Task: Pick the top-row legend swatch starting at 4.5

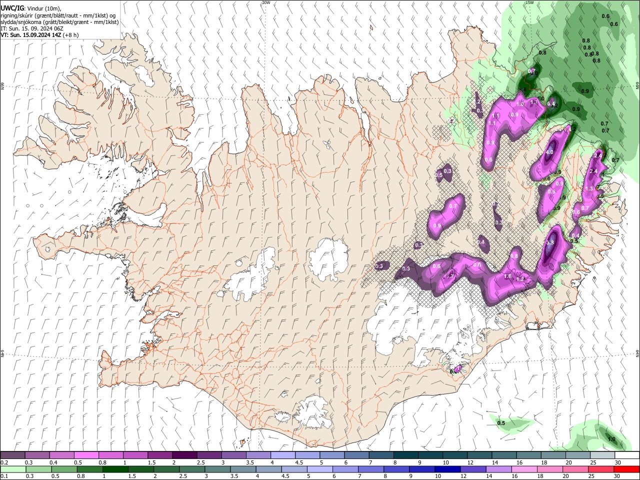Action: [x=307, y=455]
